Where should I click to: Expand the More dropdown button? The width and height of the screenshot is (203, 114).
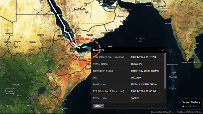[99, 106]
